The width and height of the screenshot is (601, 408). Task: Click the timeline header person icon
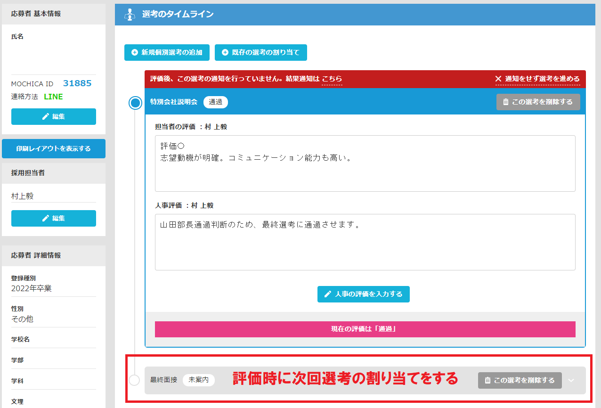pyautogui.click(x=129, y=15)
